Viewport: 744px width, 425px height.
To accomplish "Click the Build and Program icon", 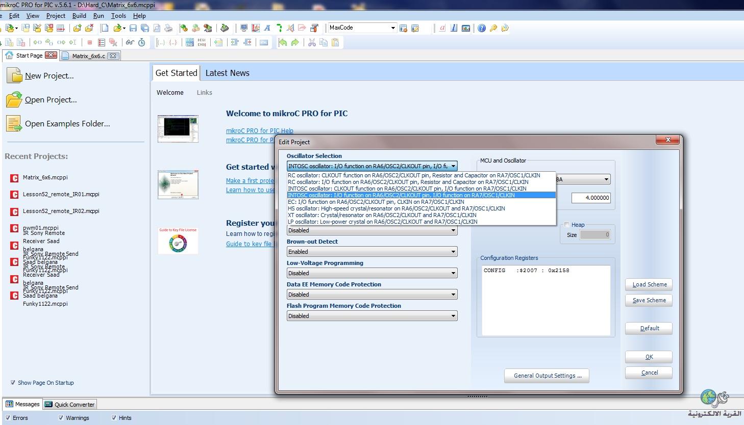I will (208, 28).
